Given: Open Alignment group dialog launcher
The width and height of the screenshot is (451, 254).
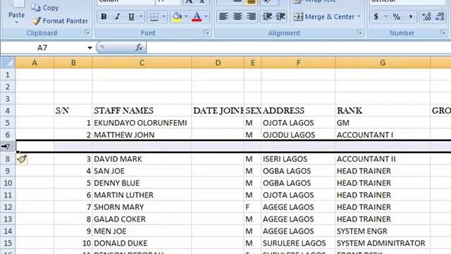Looking at the screenshot, I should pos(359,32).
